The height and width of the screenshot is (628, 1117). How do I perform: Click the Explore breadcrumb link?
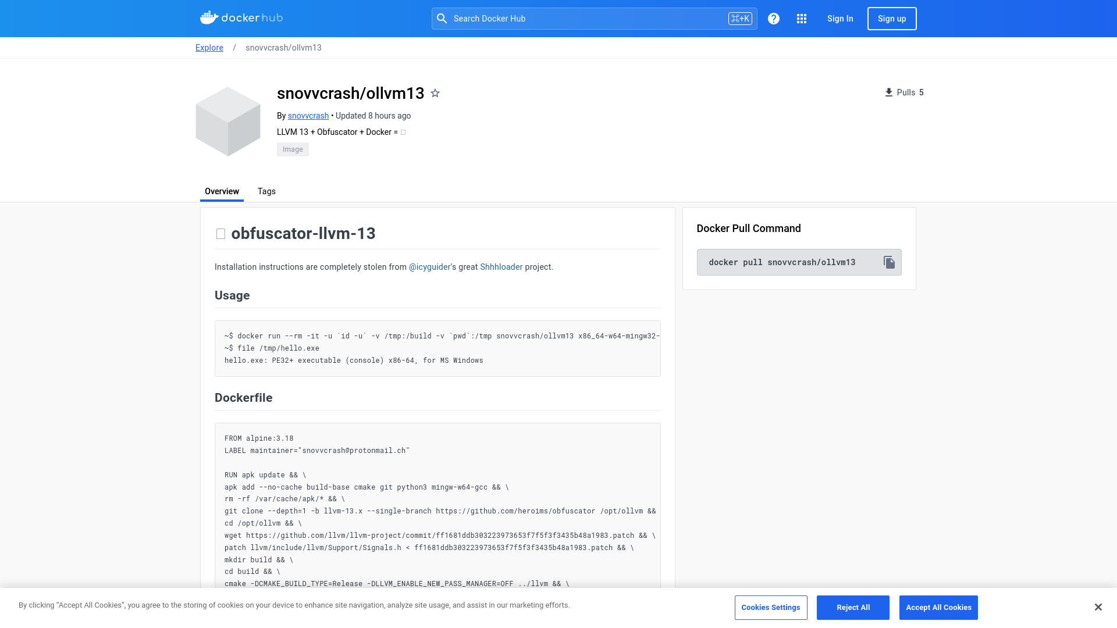tap(209, 48)
